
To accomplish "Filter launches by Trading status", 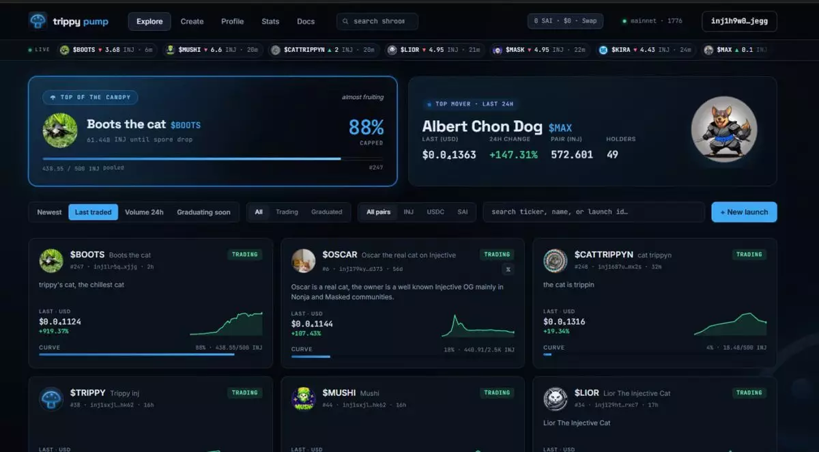I will click(x=287, y=212).
